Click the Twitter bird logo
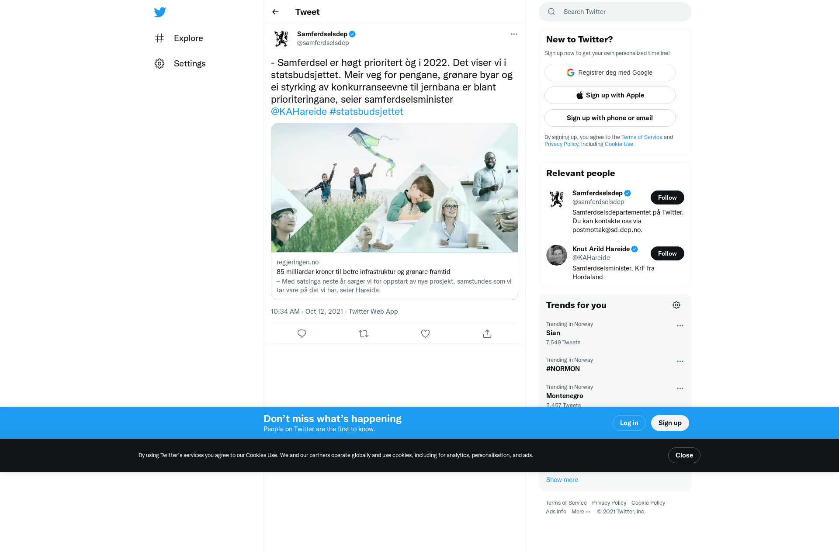This screenshot has height=551, width=839. click(160, 12)
